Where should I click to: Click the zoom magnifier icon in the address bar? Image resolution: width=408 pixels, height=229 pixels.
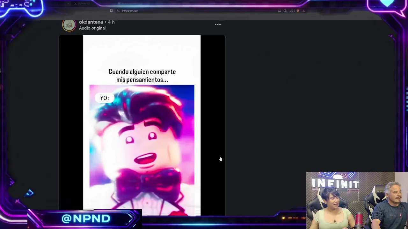(285, 11)
